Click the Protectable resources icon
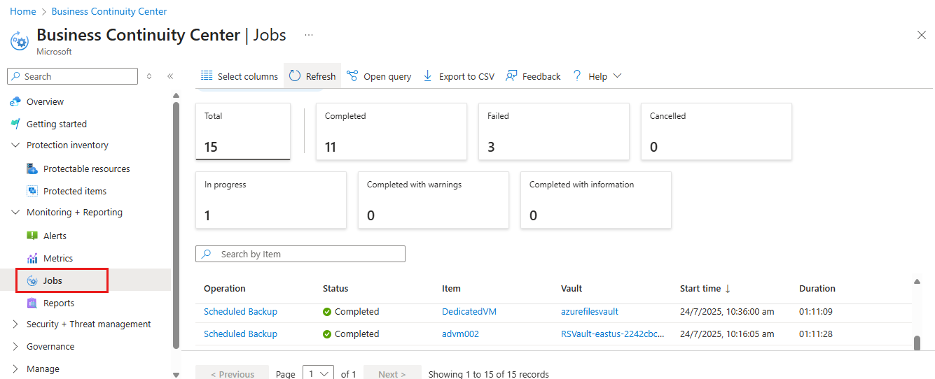 32,169
